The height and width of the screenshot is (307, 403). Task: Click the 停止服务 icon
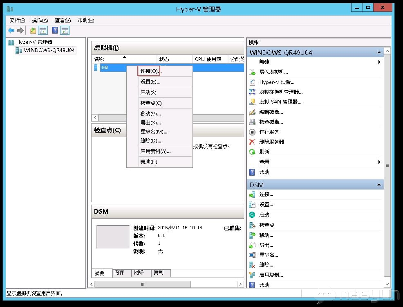coord(252,132)
